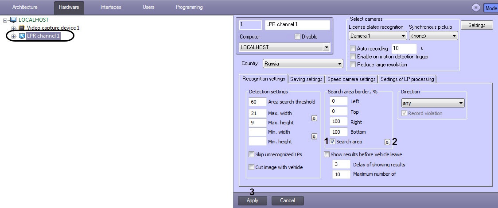Image resolution: width=498 pixels, height=208 pixels.
Task: Toggle the Disable checkbox
Action: click(x=297, y=37)
